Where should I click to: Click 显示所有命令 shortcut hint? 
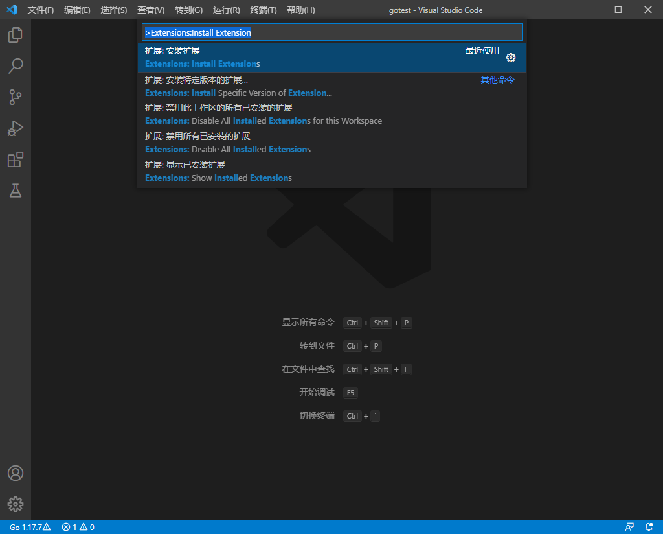[308, 323]
